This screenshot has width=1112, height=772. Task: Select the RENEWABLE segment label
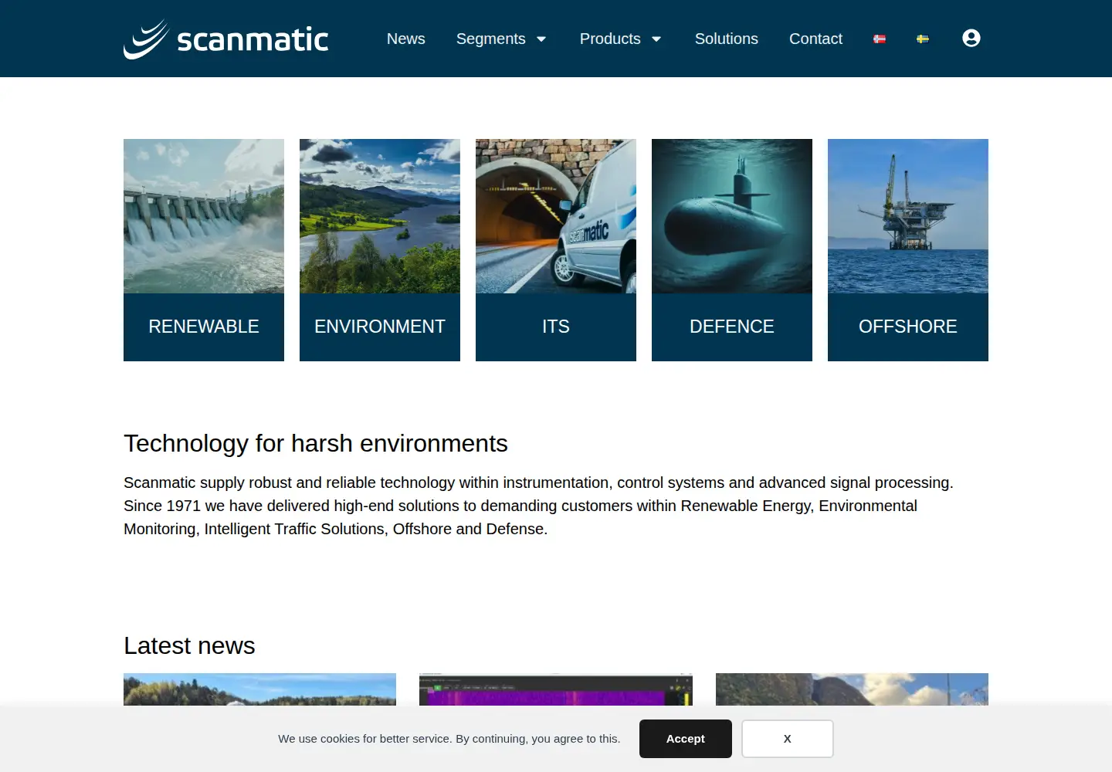(x=204, y=327)
